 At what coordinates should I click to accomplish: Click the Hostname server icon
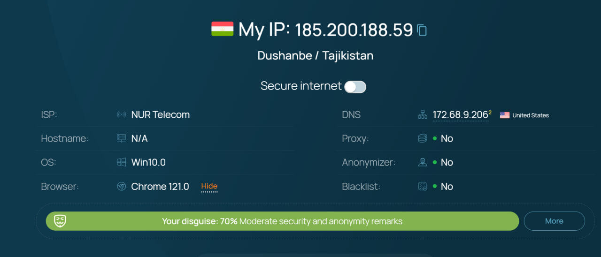tap(121, 139)
